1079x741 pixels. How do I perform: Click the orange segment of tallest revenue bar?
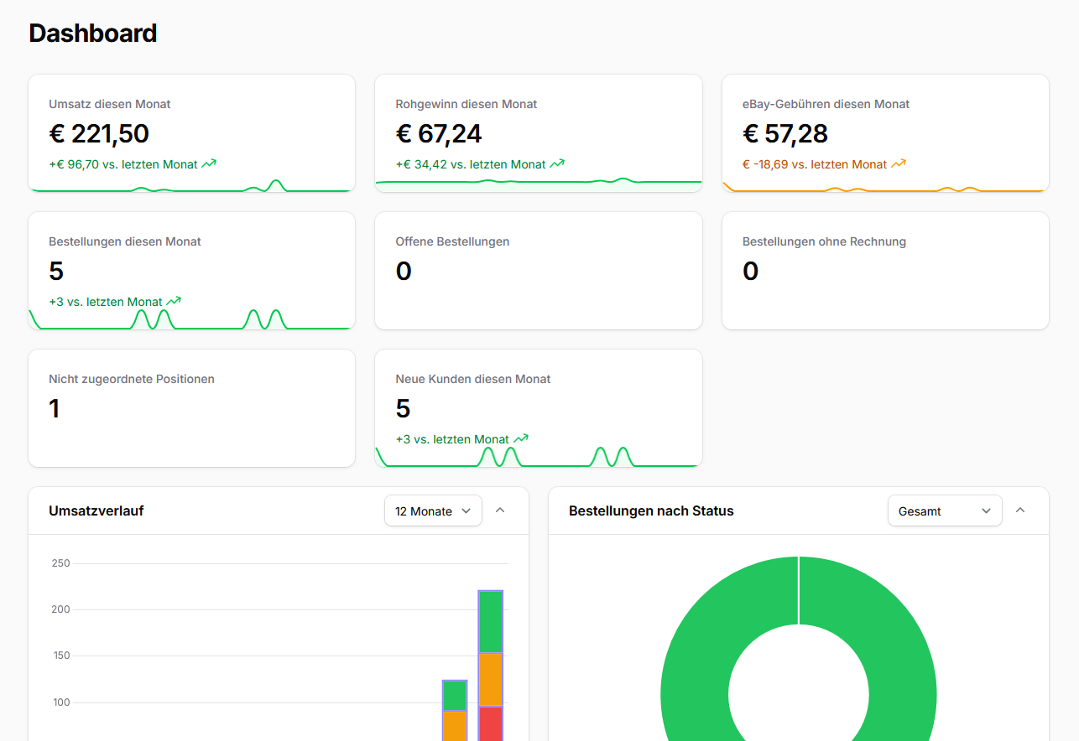491,679
